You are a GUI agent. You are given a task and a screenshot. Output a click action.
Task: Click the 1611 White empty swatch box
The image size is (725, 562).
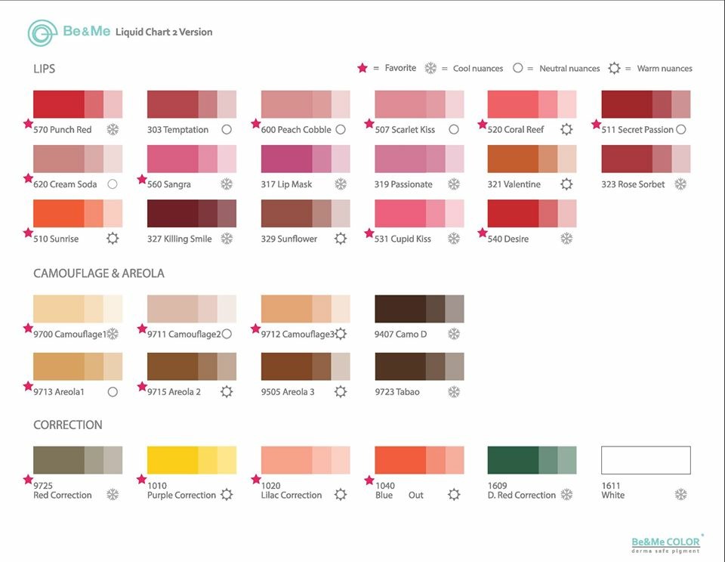point(646,460)
